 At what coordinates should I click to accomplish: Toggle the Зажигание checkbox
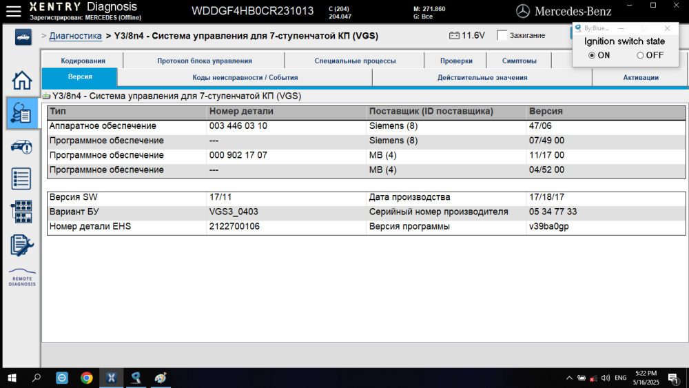click(502, 35)
